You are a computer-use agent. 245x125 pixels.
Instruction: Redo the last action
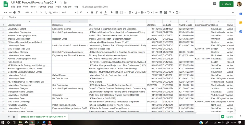(x=10, y=12)
